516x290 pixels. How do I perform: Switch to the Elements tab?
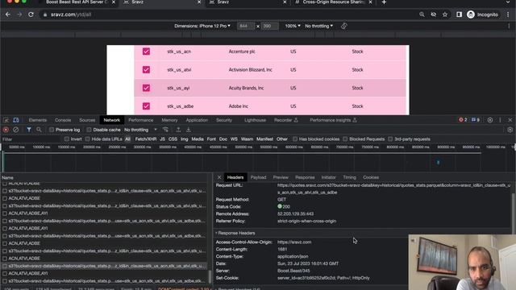click(x=38, y=120)
